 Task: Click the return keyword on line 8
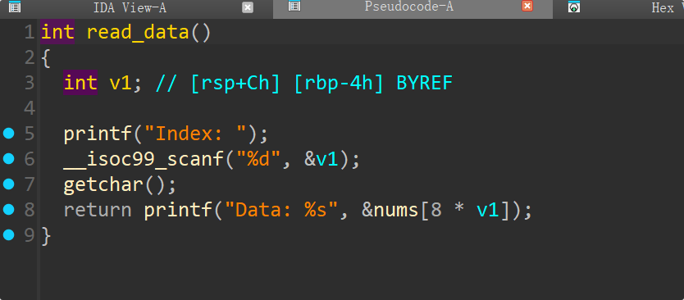pos(98,210)
